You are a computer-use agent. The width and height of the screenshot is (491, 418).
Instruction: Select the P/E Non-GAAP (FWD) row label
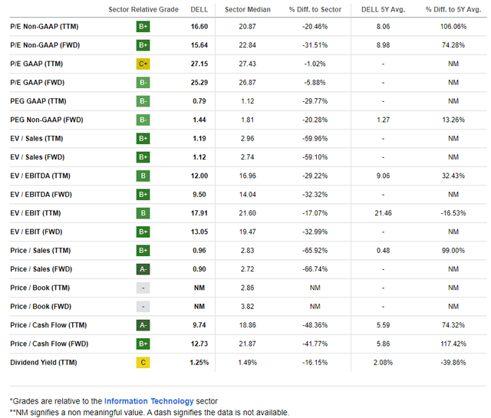tap(44, 45)
